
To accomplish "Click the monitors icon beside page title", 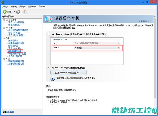I will (x=49, y=19).
